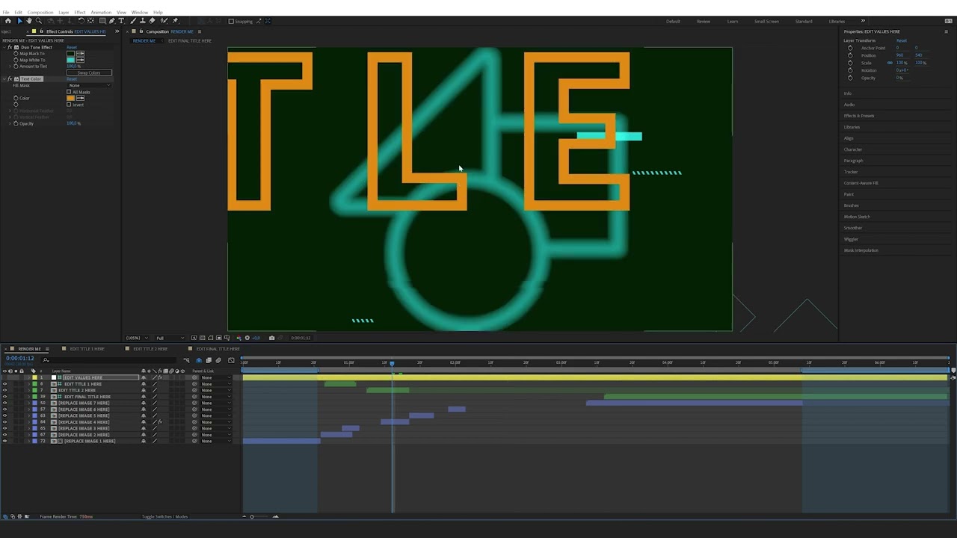The image size is (957, 538).
Task: Select the Eraser tool
Action: pyautogui.click(x=153, y=21)
